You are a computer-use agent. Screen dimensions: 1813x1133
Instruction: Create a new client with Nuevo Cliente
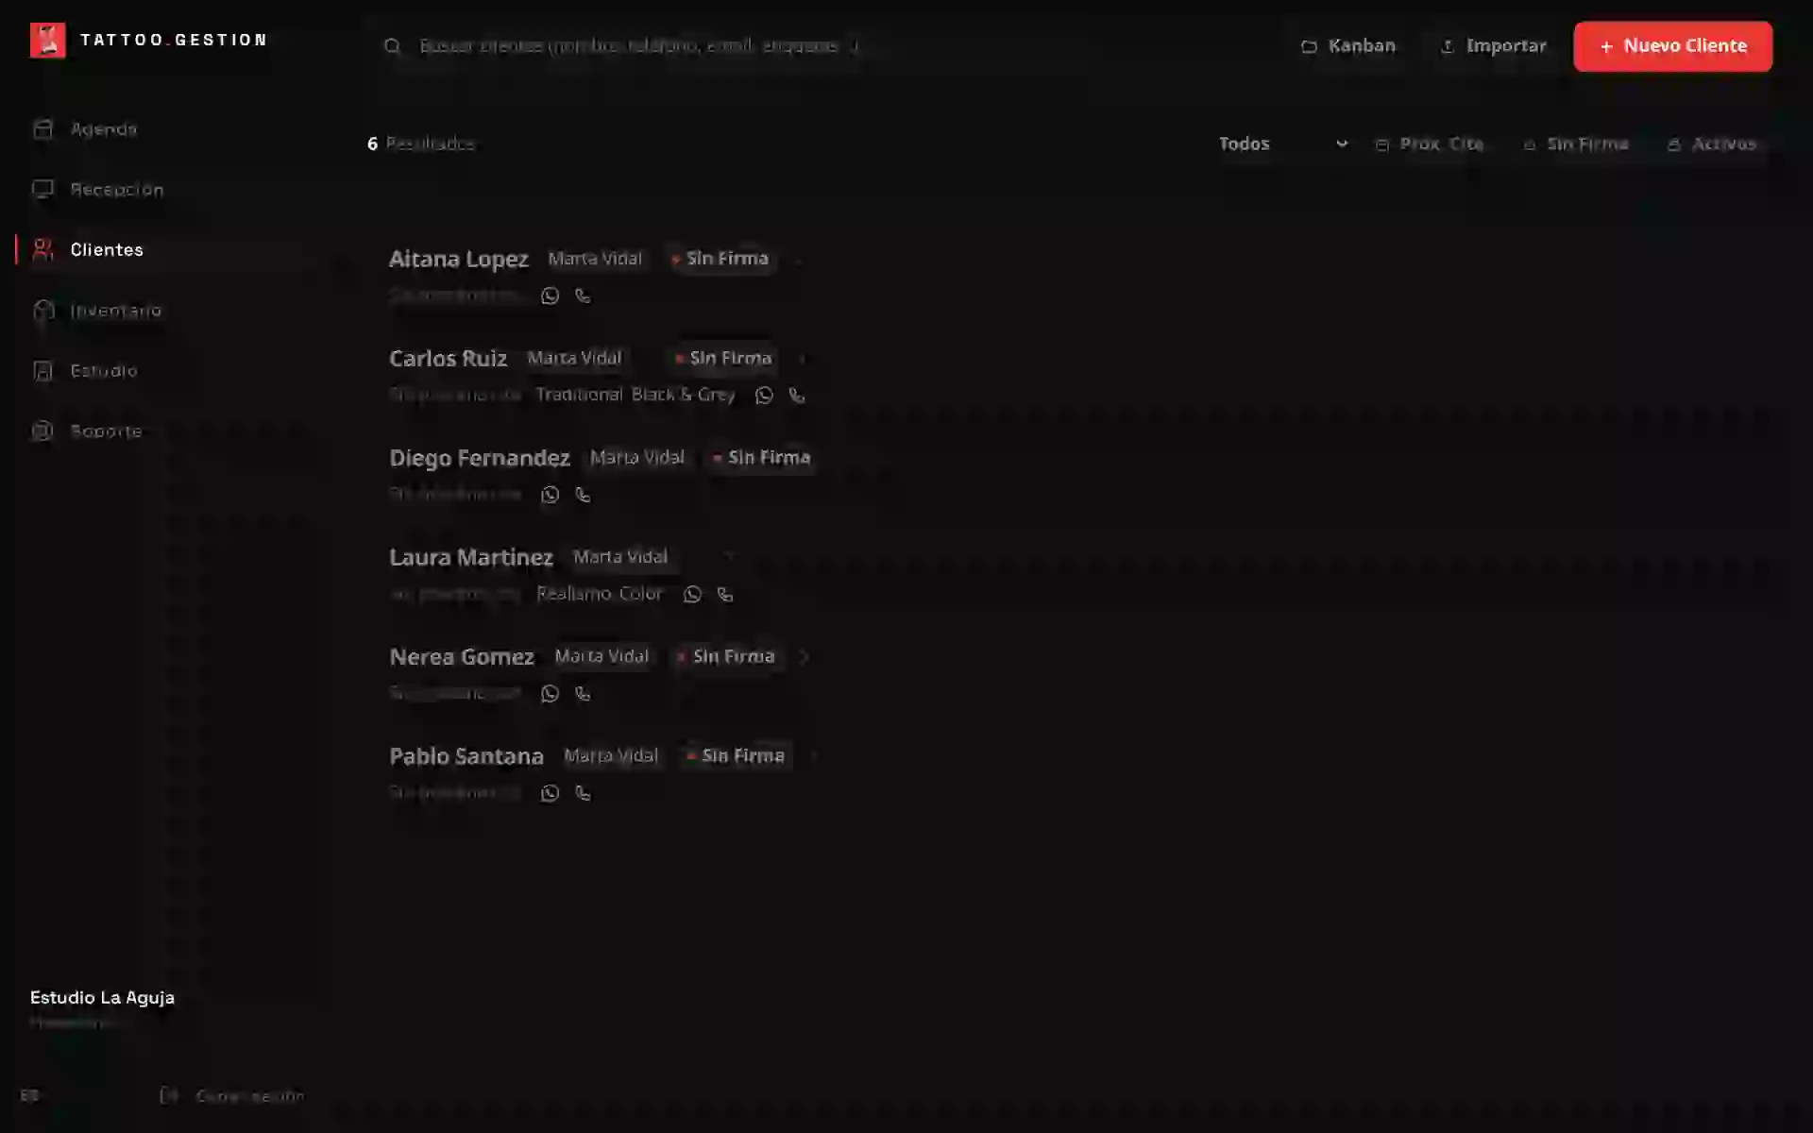(x=1672, y=46)
